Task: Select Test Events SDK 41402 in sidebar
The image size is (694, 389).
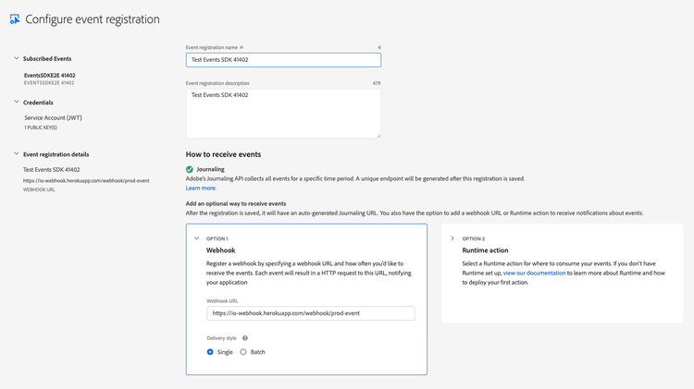Action: tap(52, 170)
